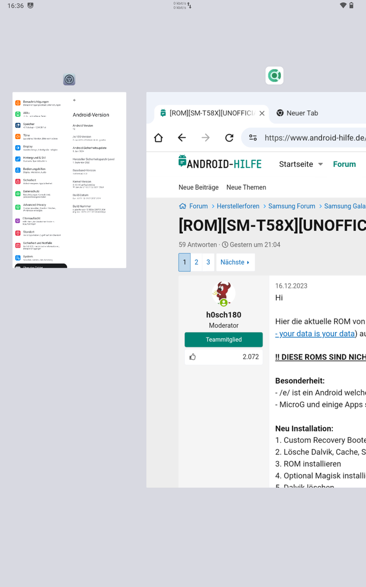Expand the Startseite dropdown arrow
Screen dimensions: 366x587
320,164
